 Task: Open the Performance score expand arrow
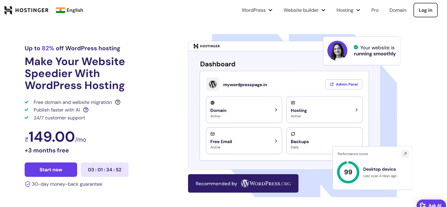point(405,154)
